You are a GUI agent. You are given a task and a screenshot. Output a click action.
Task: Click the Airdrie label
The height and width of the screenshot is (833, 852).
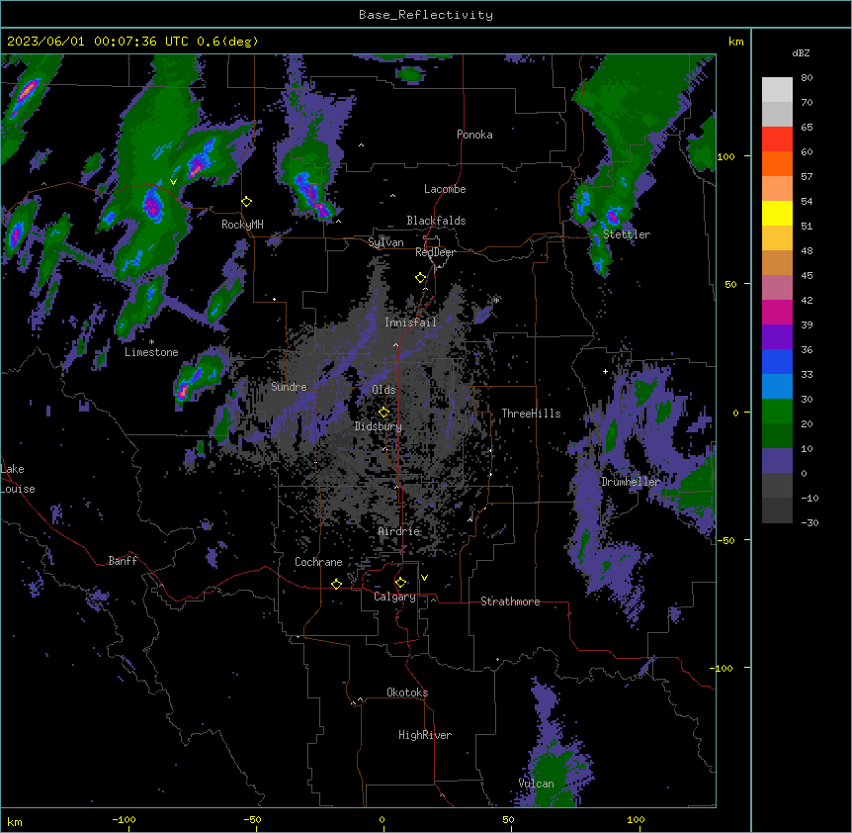[399, 531]
